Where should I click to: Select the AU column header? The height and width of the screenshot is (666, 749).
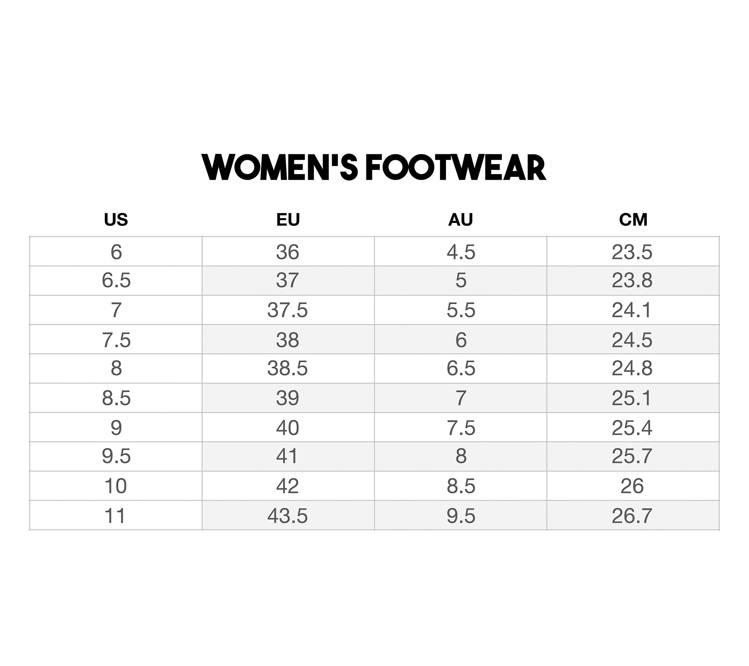click(461, 220)
